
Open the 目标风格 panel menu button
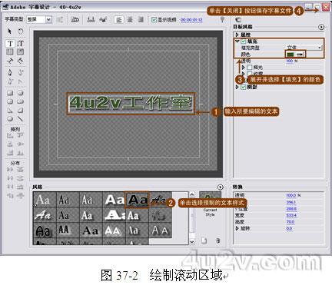point(321,27)
